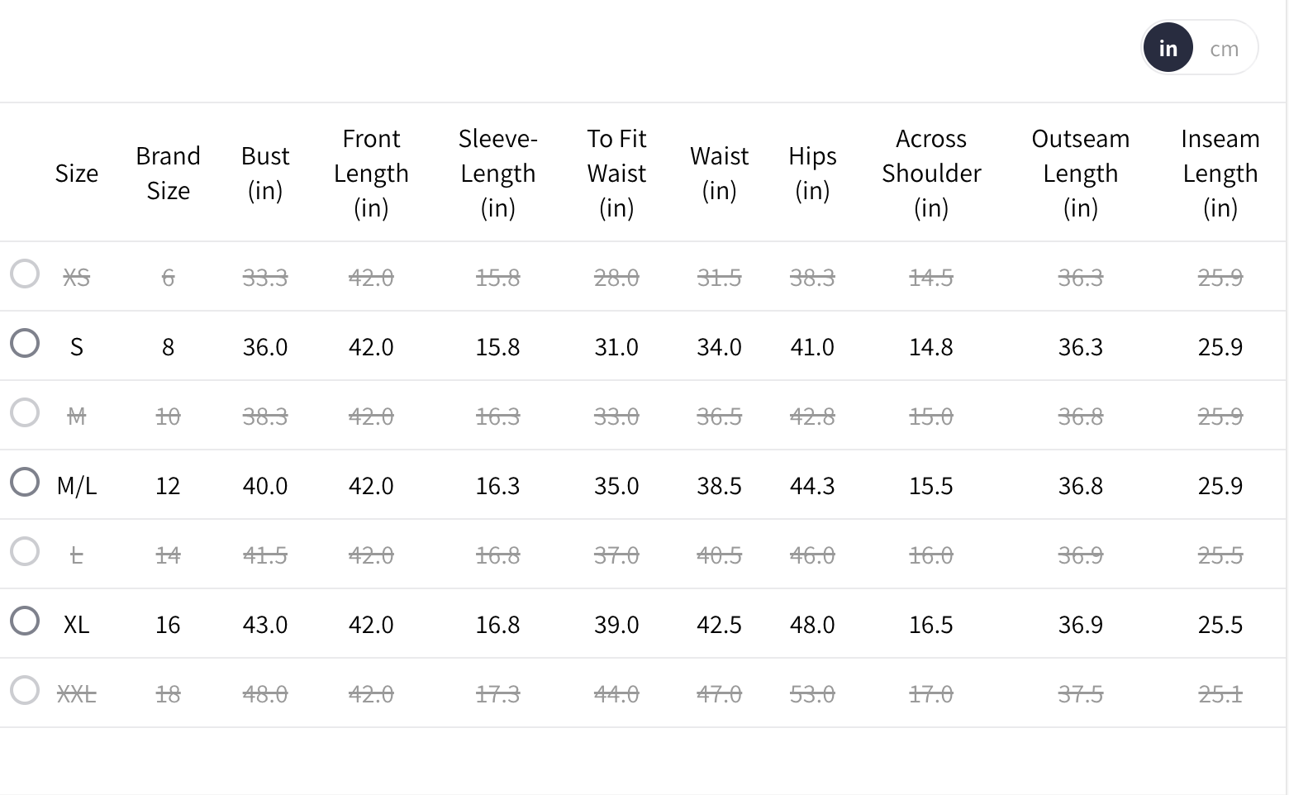Screen dimensions: 1289x795
Task: Click the Bust (in) column header
Action: 265,173
